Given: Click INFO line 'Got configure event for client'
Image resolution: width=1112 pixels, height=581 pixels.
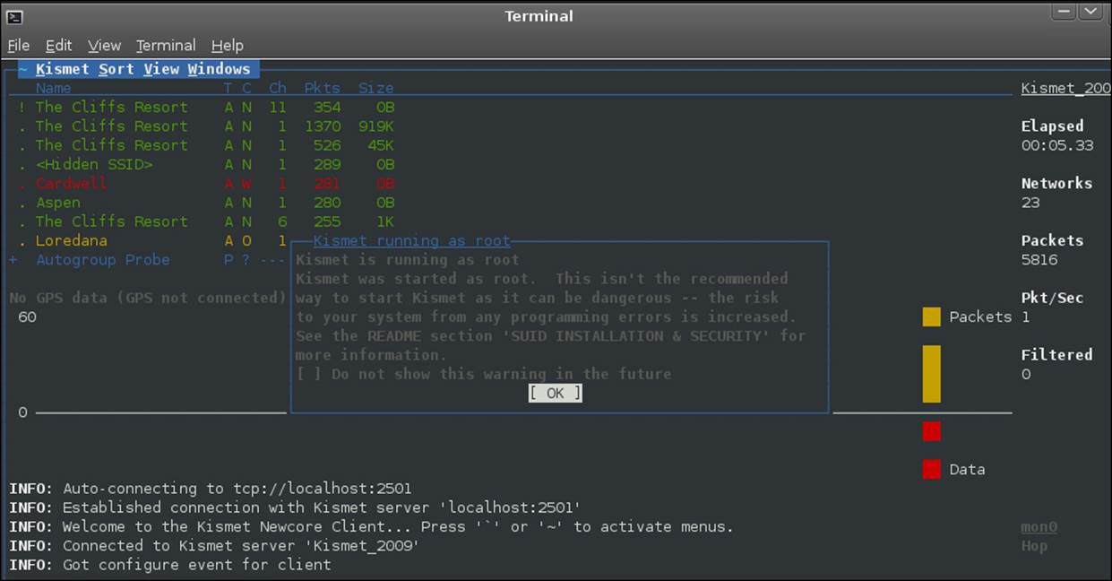Looking at the screenshot, I should pyautogui.click(x=170, y=565).
